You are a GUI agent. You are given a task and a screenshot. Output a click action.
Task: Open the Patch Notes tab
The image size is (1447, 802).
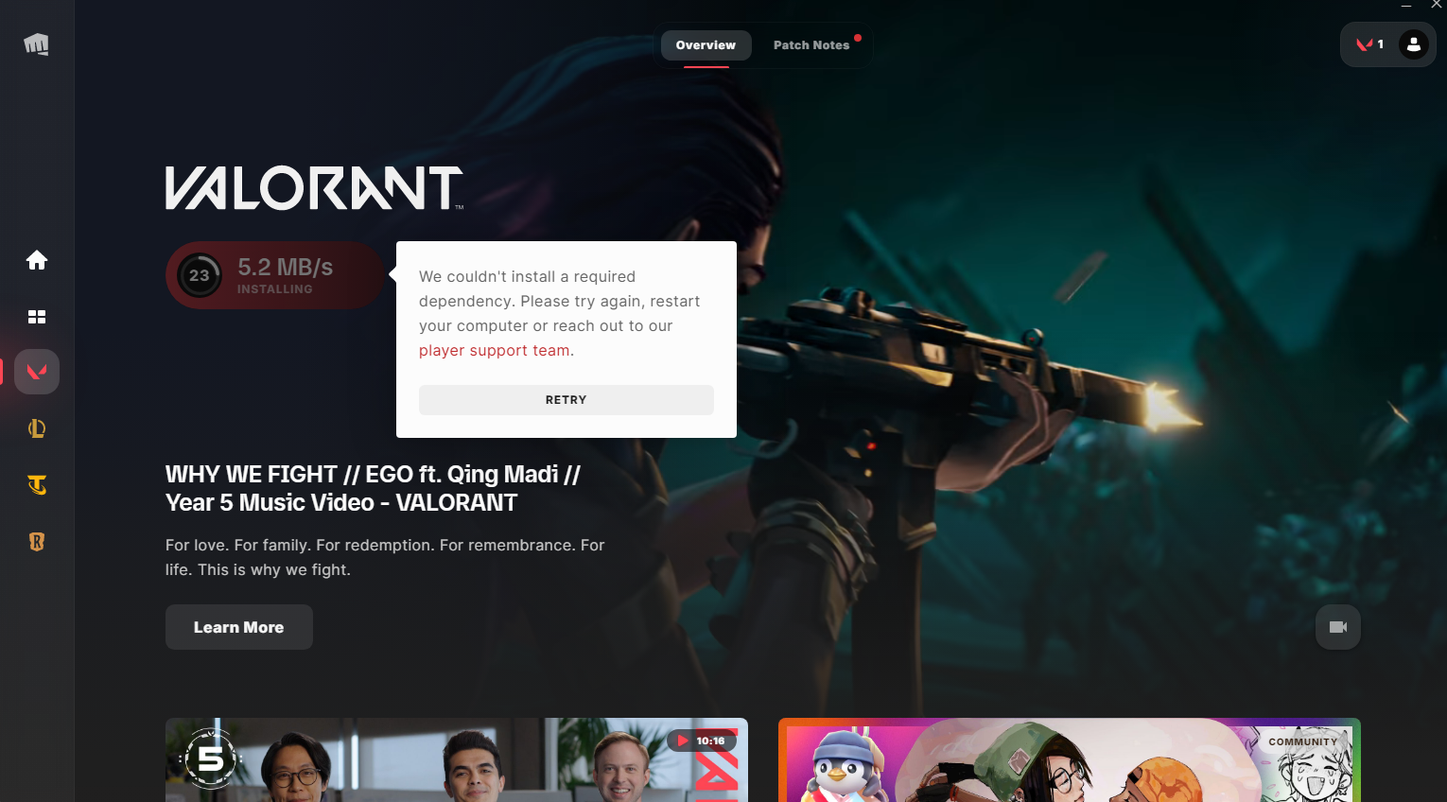click(811, 45)
